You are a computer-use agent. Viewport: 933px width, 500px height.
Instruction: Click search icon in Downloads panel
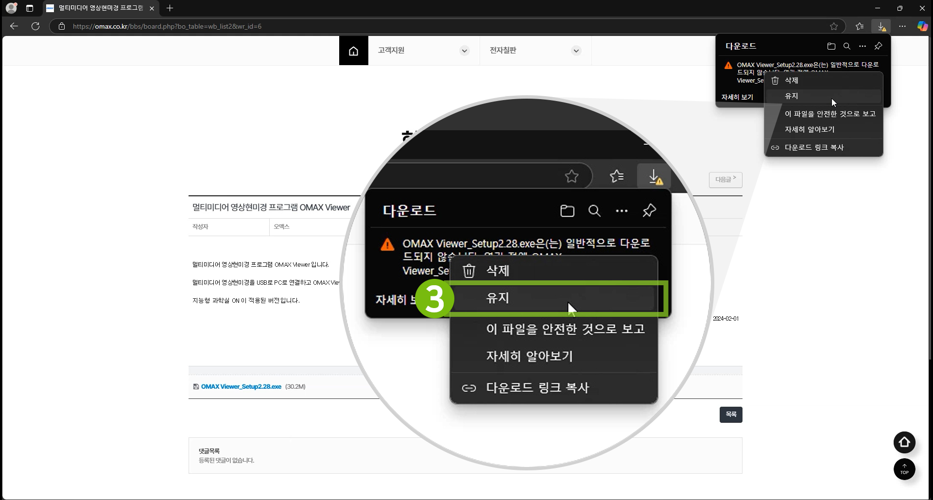point(847,46)
